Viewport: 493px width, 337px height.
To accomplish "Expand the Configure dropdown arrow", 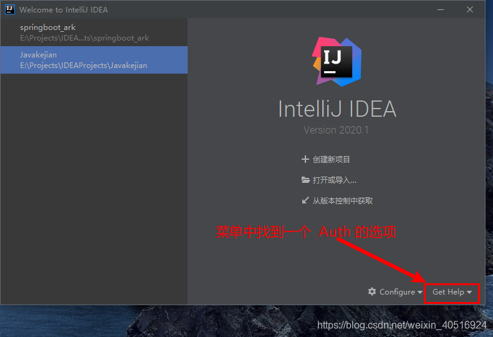I will [419, 292].
